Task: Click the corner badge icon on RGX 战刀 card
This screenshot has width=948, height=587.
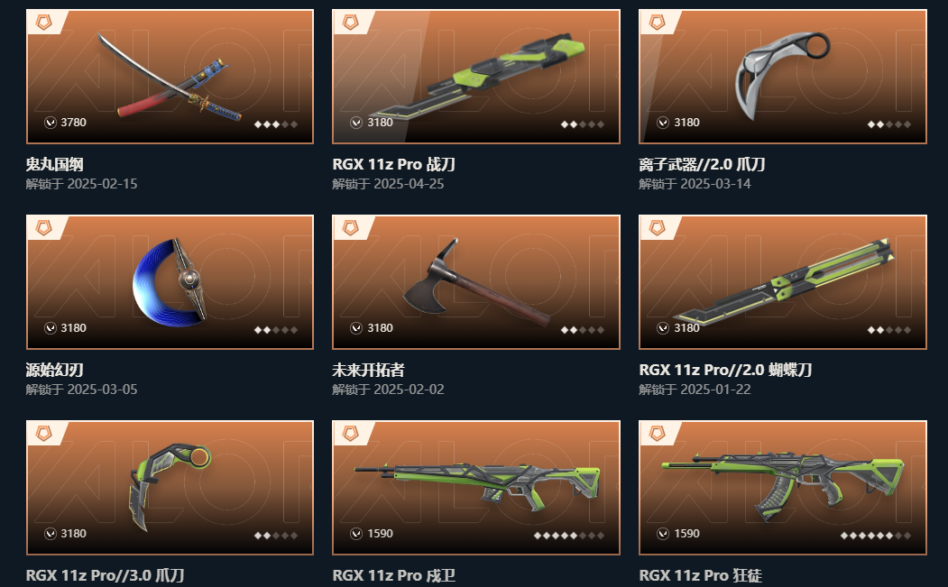Action: click(350, 23)
